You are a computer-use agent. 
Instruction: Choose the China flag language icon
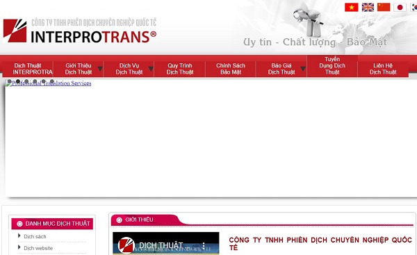pyautogui.click(x=384, y=7)
